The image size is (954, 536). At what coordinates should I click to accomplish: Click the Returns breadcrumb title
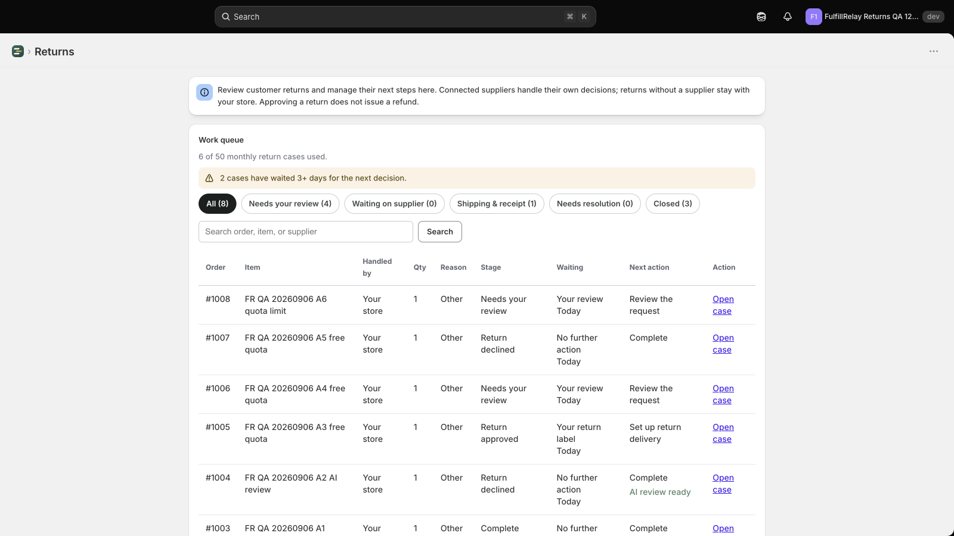pos(54,51)
